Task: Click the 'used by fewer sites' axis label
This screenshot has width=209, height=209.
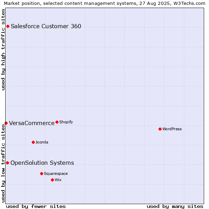Action: coord(36,207)
